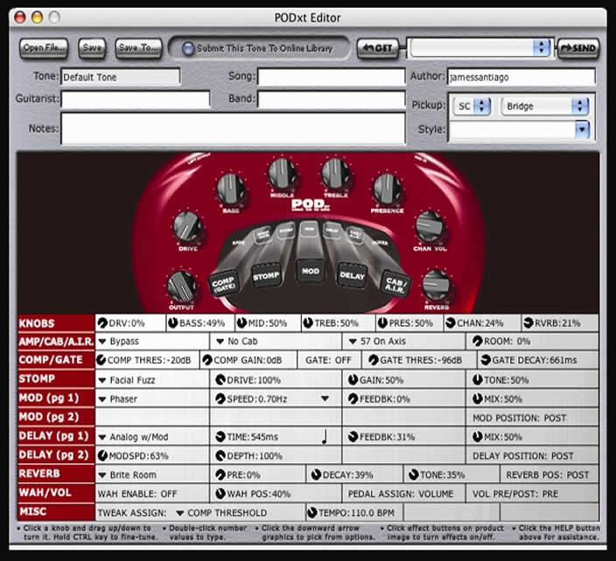Click the Reverb DECAY 39% knob icon

pyautogui.click(x=316, y=474)
